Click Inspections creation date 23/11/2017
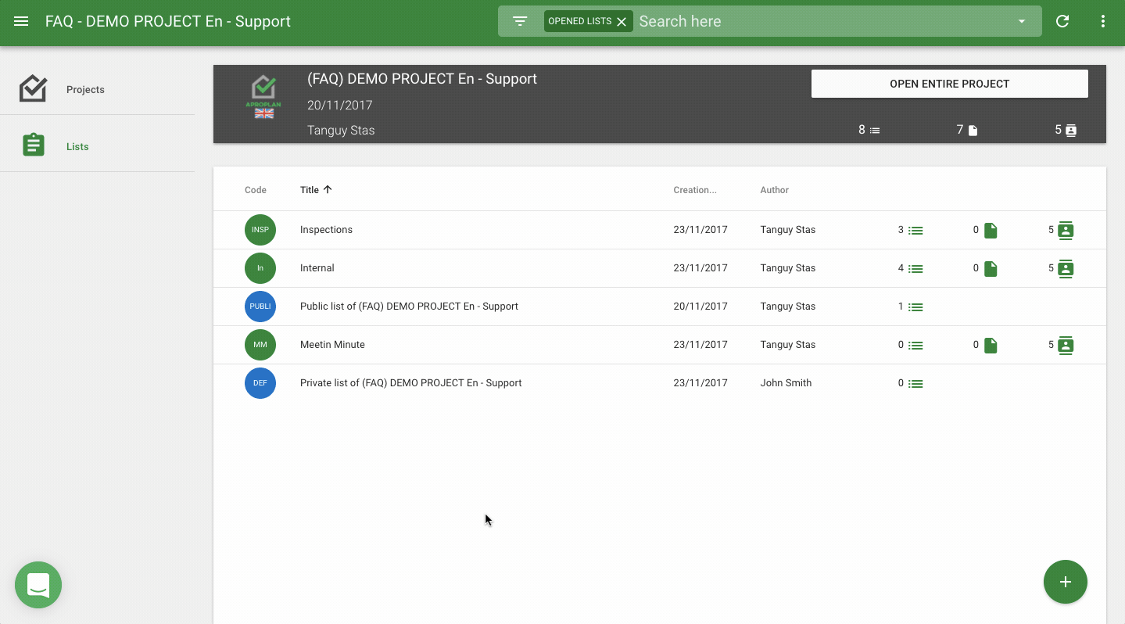This screenshot has width=1125, height=624. pos(700,230)
